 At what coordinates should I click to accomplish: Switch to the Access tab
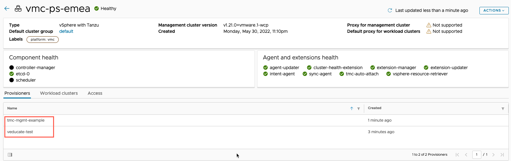[x=95, y=93]
